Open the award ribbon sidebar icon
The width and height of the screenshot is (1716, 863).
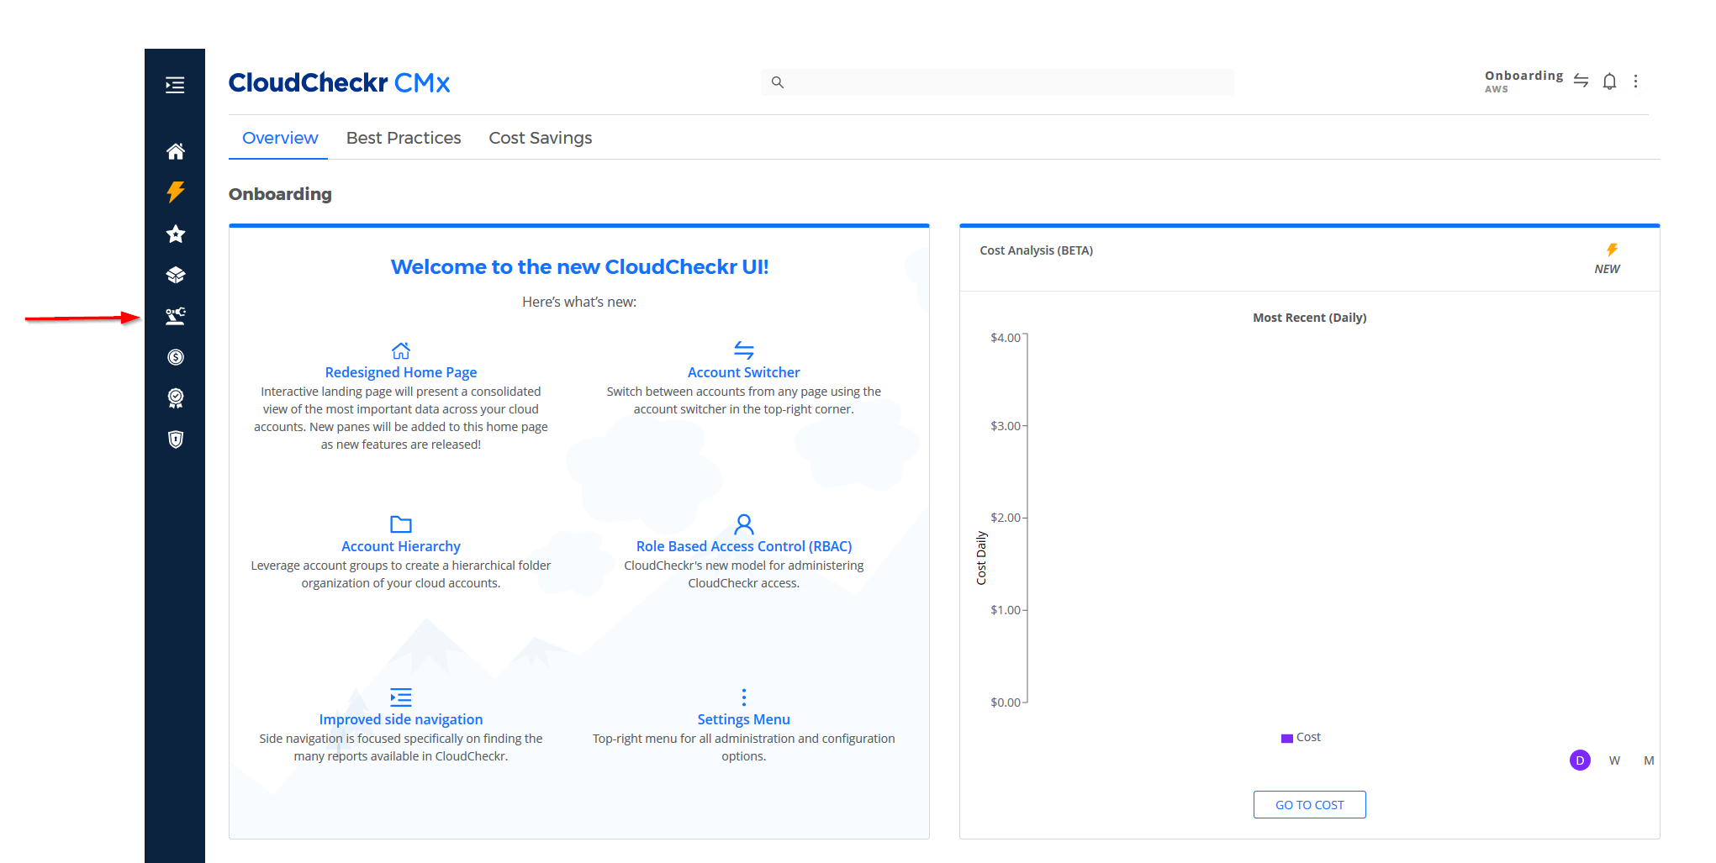[x=175, y=398]
